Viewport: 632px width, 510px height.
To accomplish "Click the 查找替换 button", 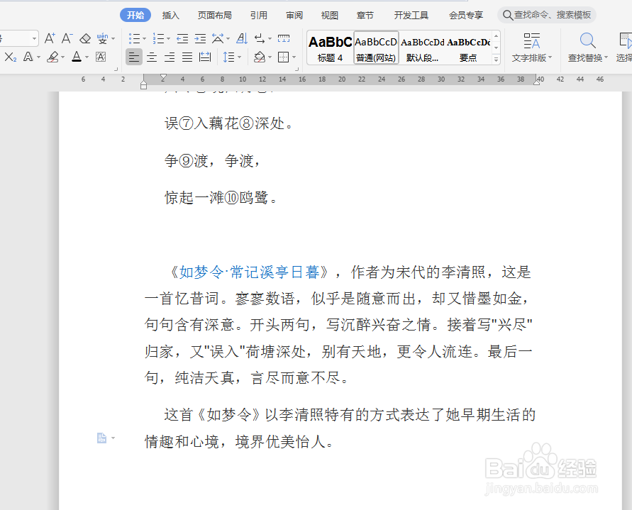I will pyautogui.click(x=587, y=48).
